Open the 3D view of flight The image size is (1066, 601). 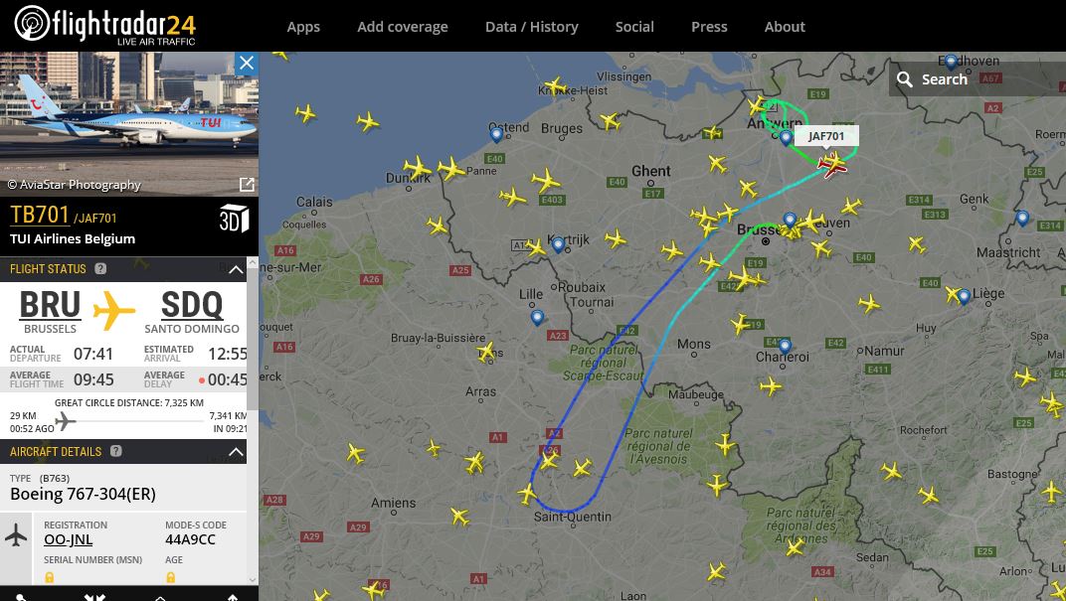click(234, 218)
